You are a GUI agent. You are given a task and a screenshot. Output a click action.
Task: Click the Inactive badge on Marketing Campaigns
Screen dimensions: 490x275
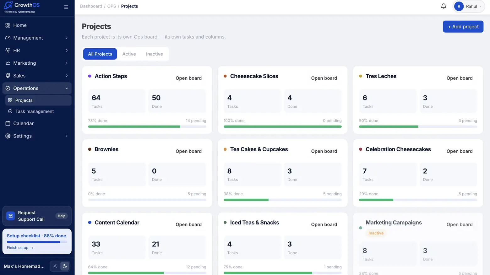[x=376, y=233]
